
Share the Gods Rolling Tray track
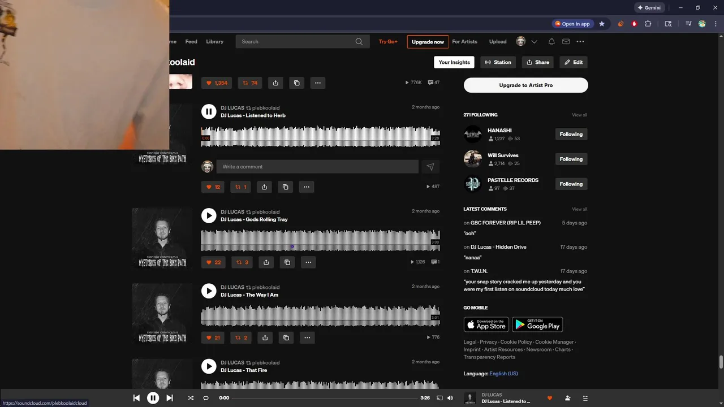tap(266, 262)
